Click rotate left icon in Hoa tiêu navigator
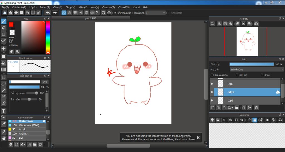The image size is (285, 152). pos(238,24)
